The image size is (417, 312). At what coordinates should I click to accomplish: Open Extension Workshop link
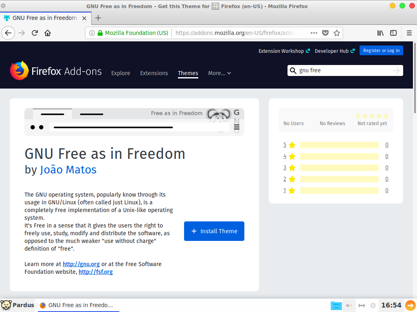(x=284, y=51)
